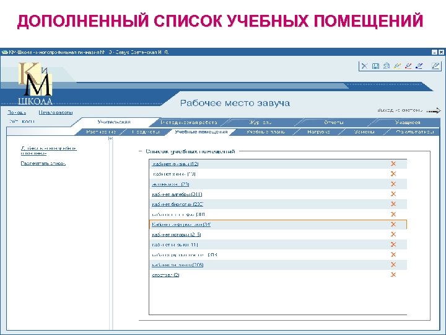Open the 'кабинет алгебры (311)' entry
Screen dimensions: 446x335
177,195
